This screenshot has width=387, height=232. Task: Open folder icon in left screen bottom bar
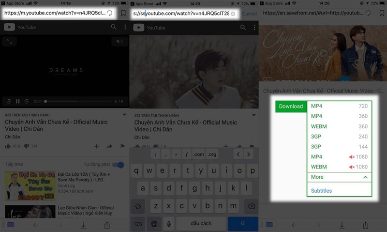[11, 225]
